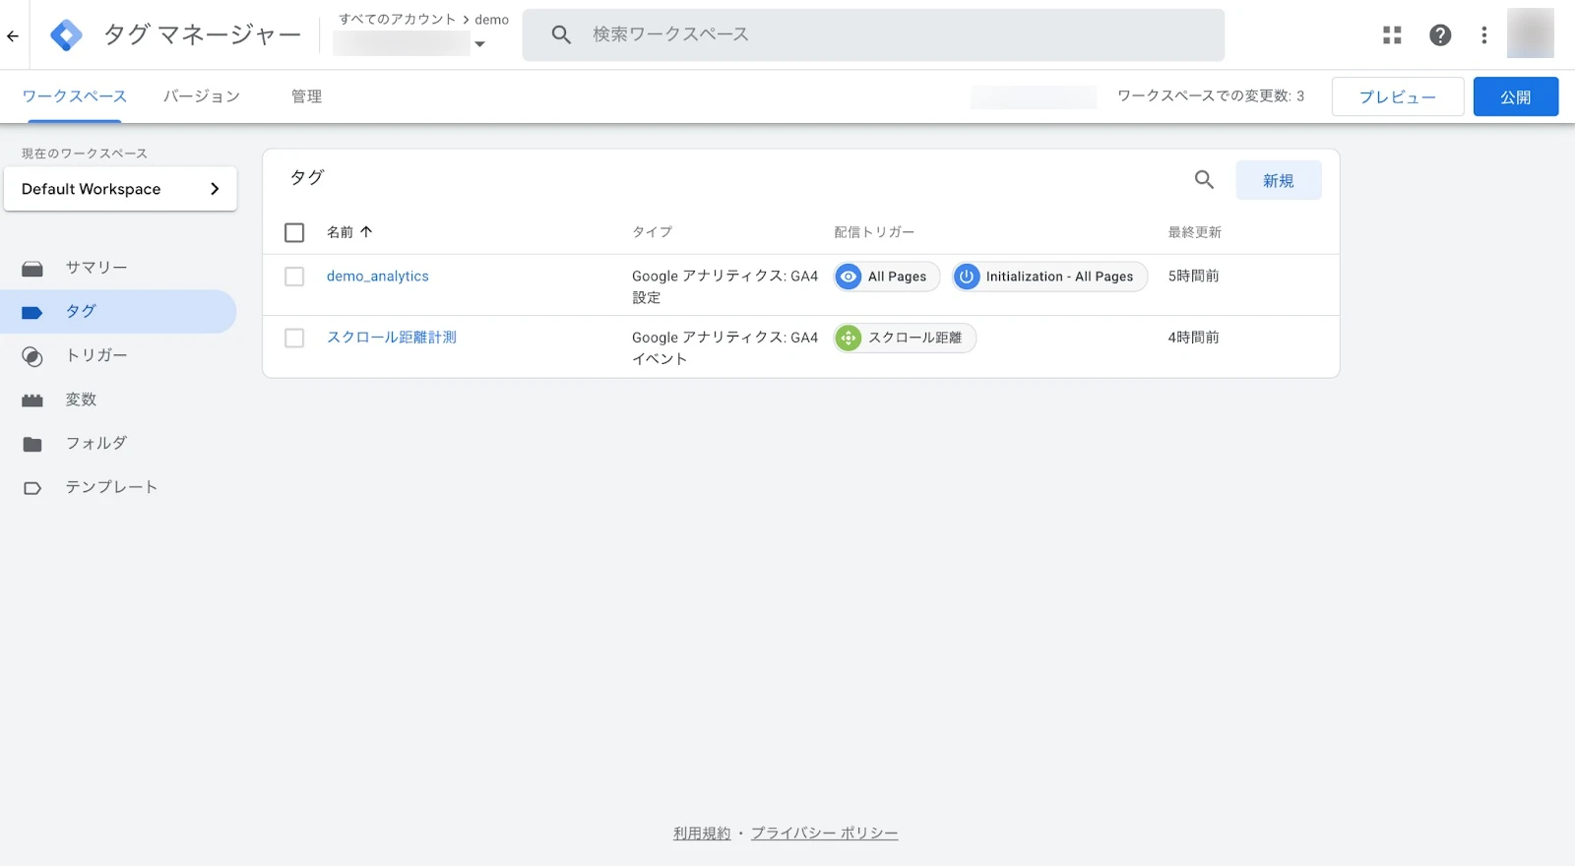This screenshot has height=866, width=1575.
Task: Open the container selector dropdown arrow
Action: (x=479, y=44)
